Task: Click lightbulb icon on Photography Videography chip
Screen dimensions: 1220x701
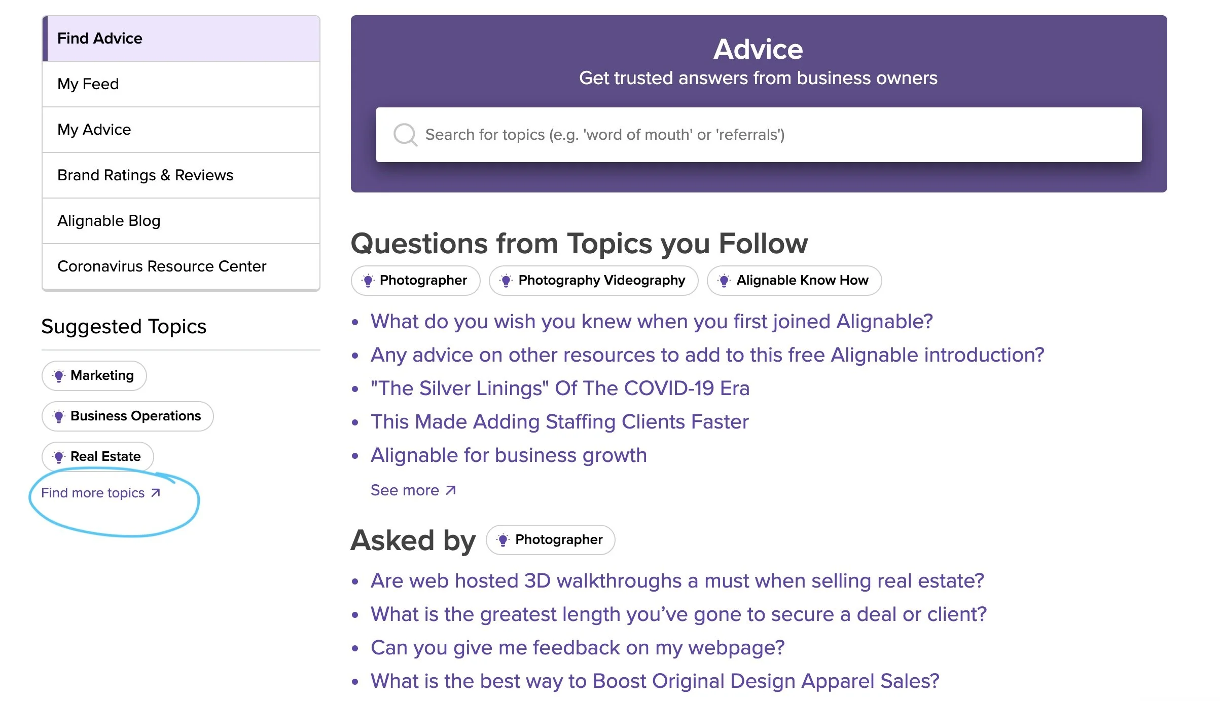Action: [x=506, y=281]
